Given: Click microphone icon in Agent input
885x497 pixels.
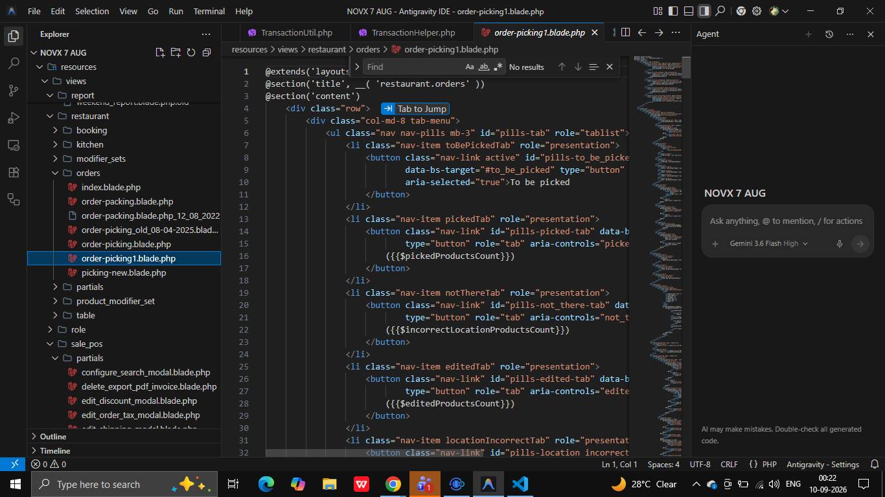Looking at the screenshot, I should click(x=839, y=243).
